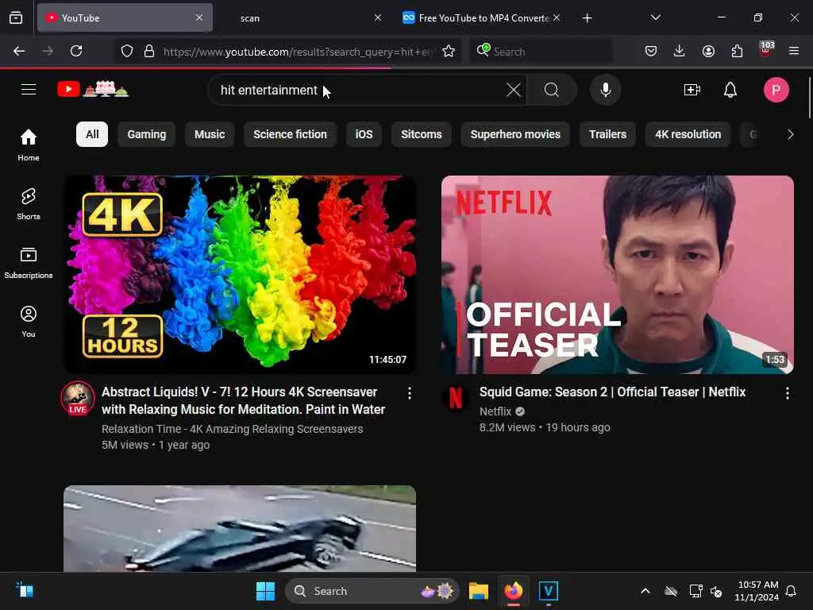Open the list all tabs dropdown
This screenshot has width=813, height=610.
[655, 17]
